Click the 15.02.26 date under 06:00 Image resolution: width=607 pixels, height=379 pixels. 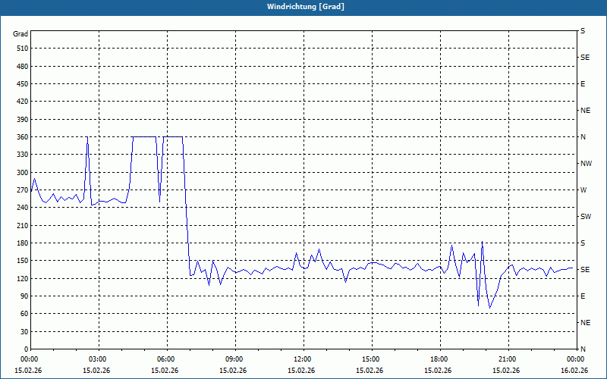pos(165,371)
